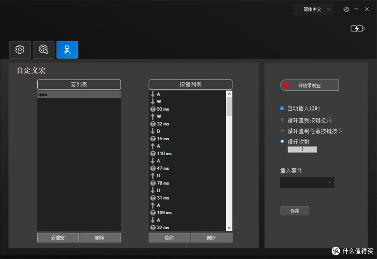Click the battery charging indicator
Viewport: 377px width, 259px height.
click(357, 29)
